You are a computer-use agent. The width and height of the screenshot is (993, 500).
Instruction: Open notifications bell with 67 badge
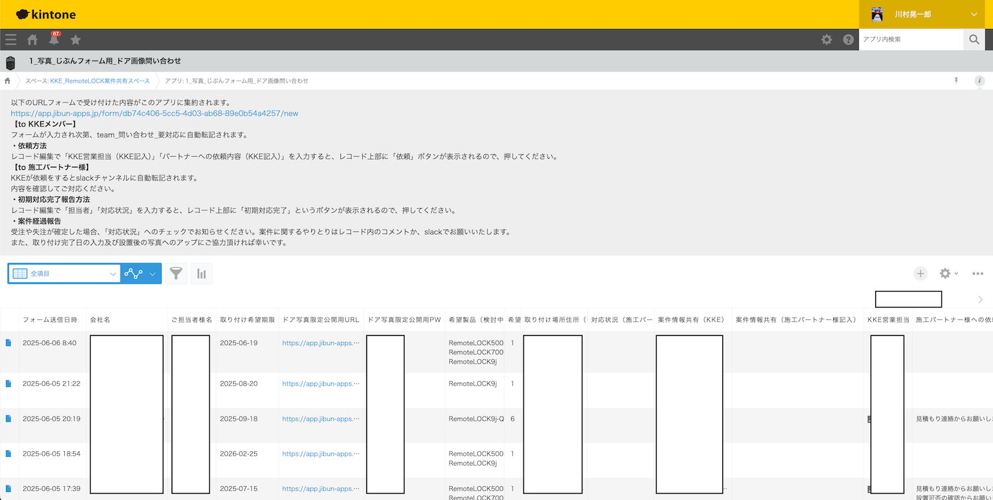click(54, 40)
